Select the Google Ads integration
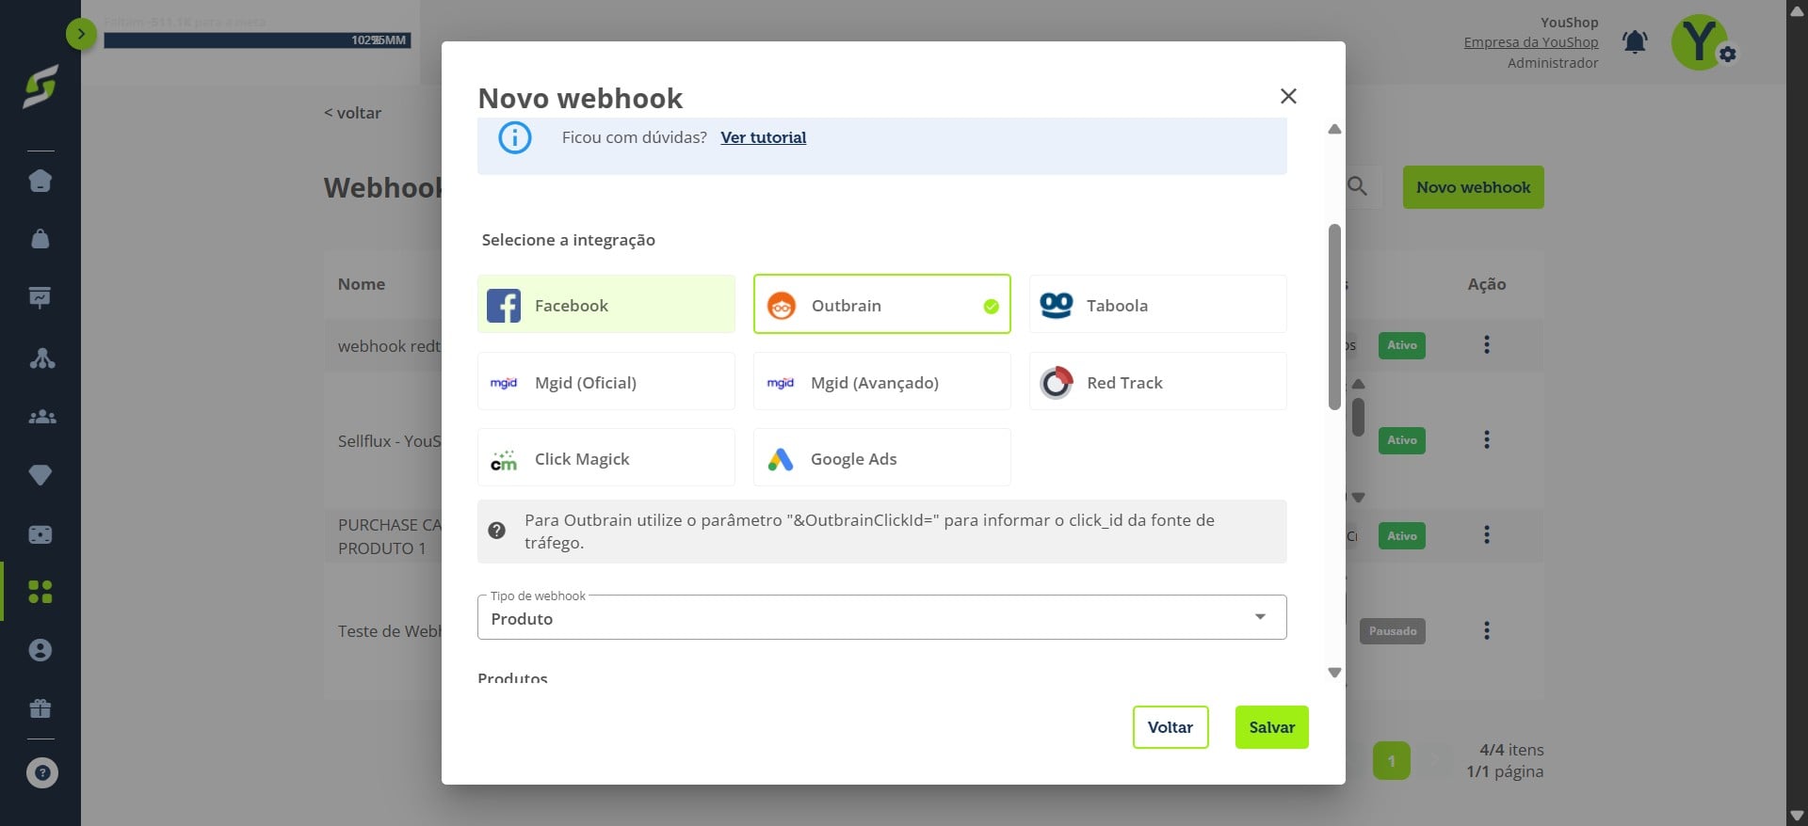The image size is (1808, 826). coord(881,457)
